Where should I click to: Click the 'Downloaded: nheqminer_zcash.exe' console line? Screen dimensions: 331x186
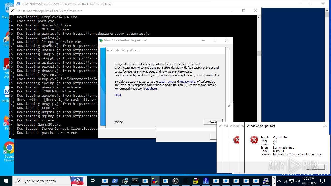[45, 87]
